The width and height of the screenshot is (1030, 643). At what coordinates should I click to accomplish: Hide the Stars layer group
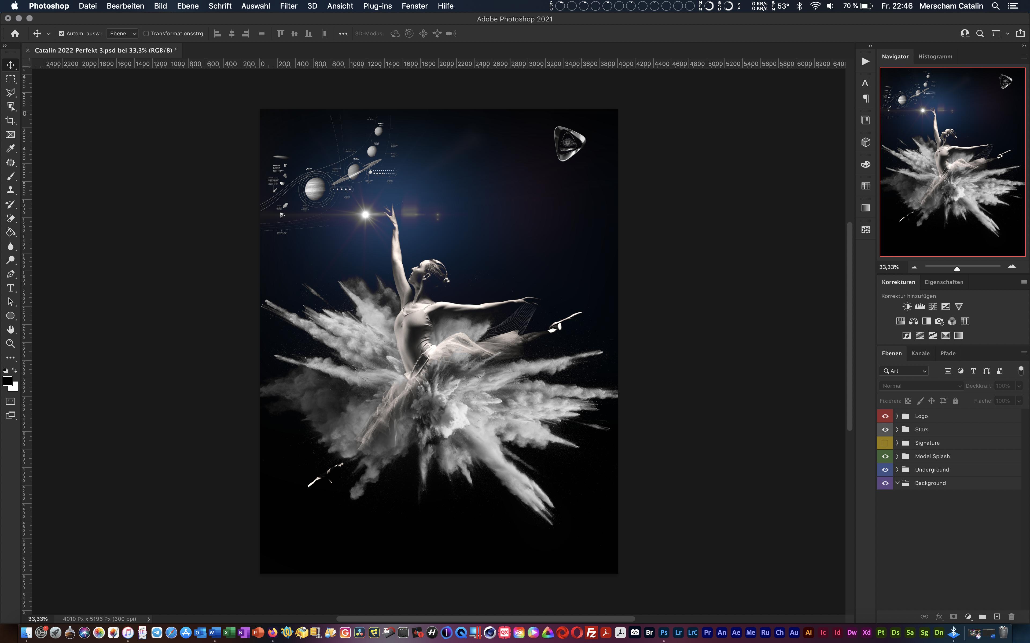point(885,429)
